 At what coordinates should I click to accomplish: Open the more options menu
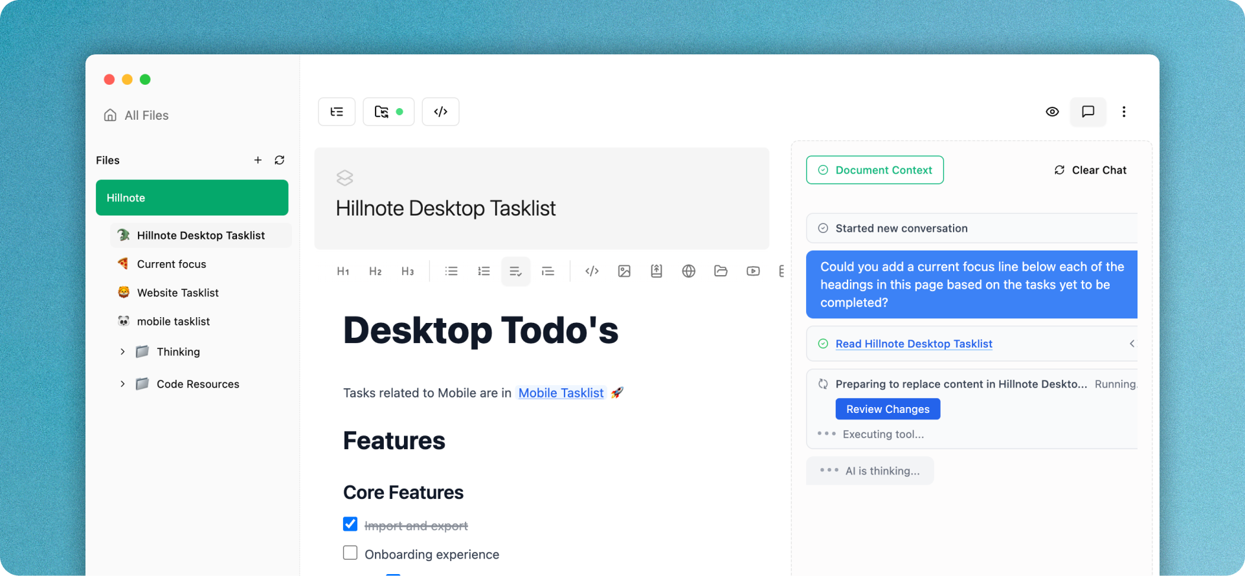pos(1124,111)
